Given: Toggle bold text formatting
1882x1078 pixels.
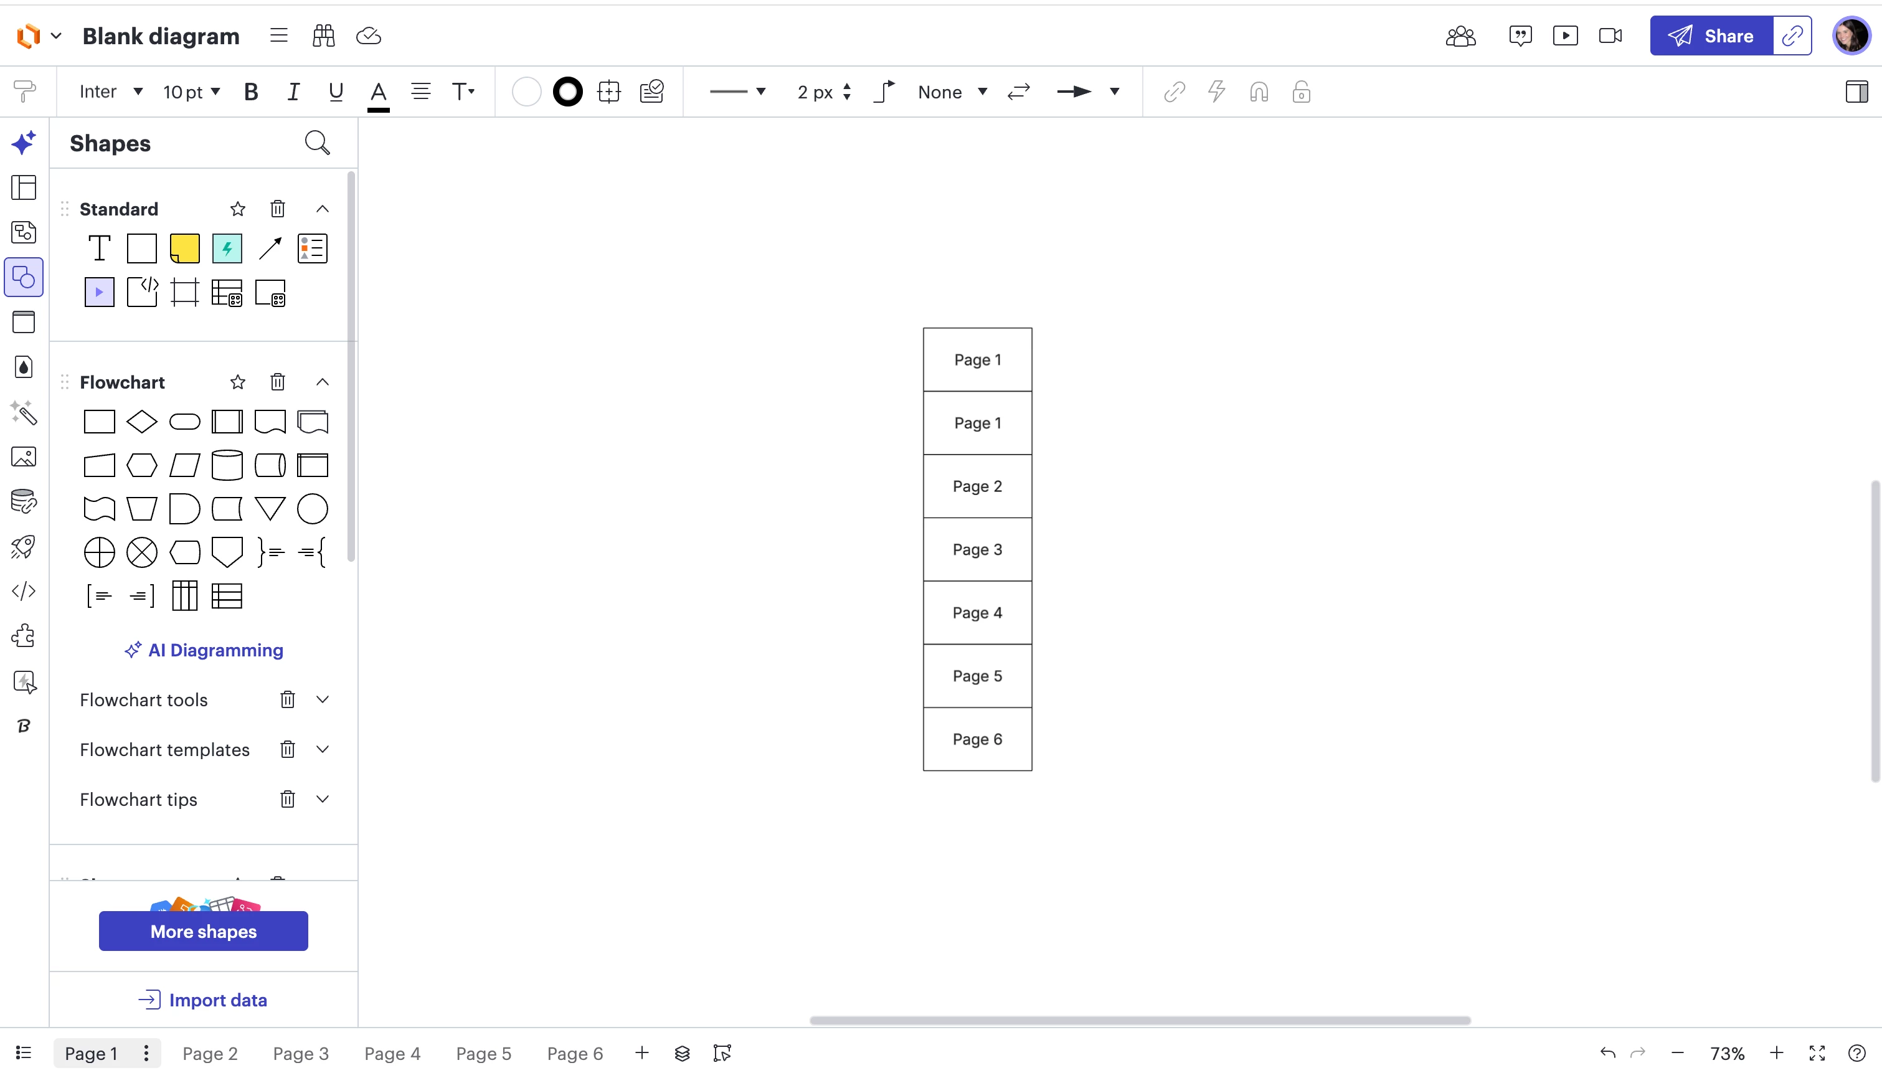Looking at the screenshot, I should click(x=251, y=92).
